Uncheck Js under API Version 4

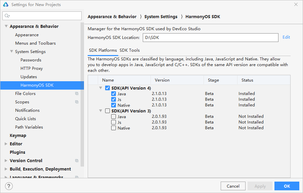(x=114, y=99)
